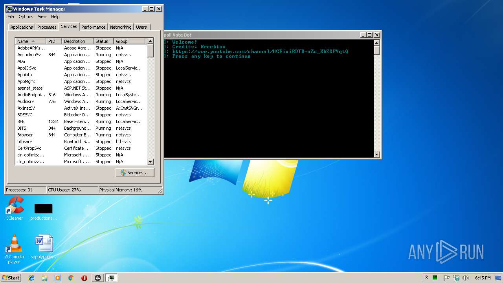The image size is (503, 283).
Task: Open the View menu in Task Manager
Action: tap(42, 17)
